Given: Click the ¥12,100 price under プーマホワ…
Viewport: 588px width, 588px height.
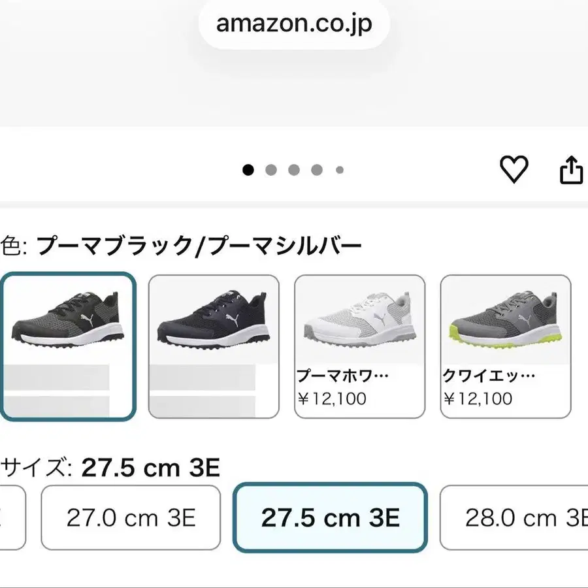Looking at the screenshot, I should (x=331, y=398).
